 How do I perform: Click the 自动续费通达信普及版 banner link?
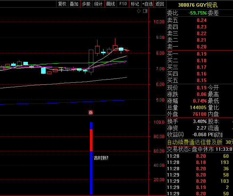click(x=195, y=142)
